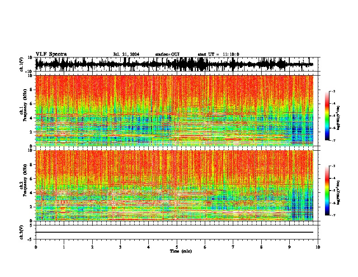
Task: Click time axis tick label "0"
Action: point(36,247)
